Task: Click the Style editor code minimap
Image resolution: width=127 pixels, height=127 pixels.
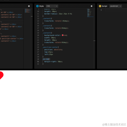Action: 90,13
